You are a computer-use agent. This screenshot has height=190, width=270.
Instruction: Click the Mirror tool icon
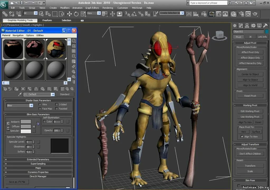(x=189, y=14)
